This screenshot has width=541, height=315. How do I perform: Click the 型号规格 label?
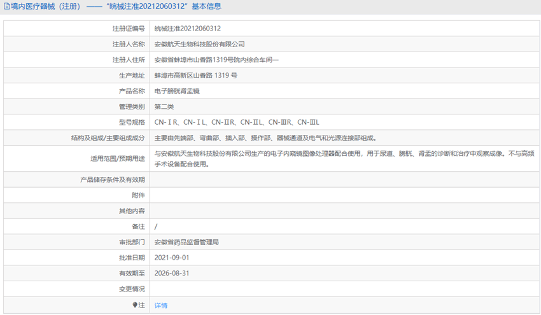click(132, 122)
